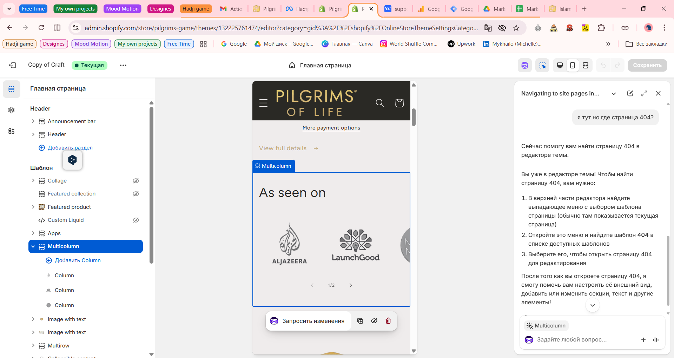Click the Добавить Column link

pos(78,260)
